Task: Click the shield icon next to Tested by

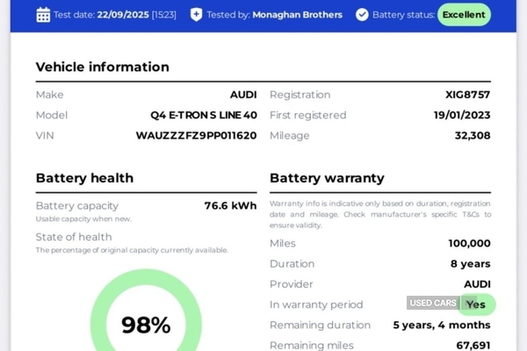Action: pos(196,15)
